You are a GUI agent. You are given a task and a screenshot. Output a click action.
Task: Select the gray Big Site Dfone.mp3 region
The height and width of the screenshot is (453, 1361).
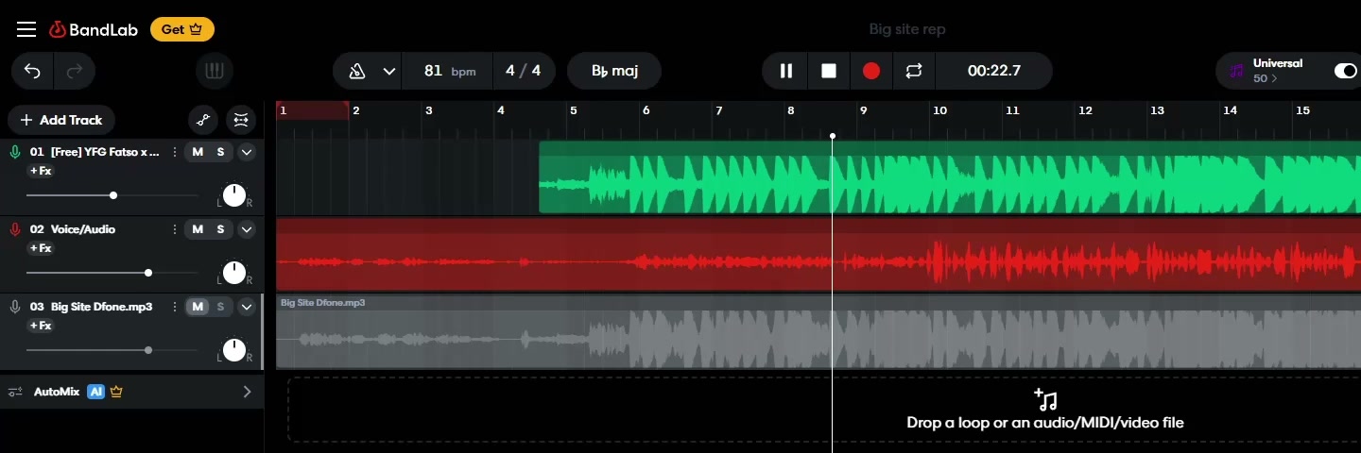tap(818, 332)
